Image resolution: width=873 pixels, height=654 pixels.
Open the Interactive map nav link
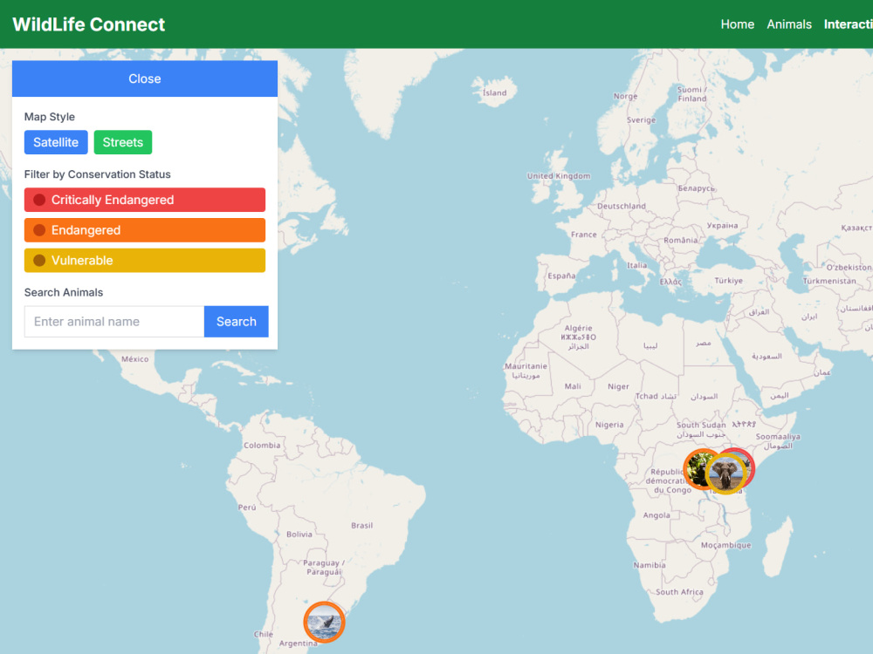pyautogui.click(x=848, y=24)
